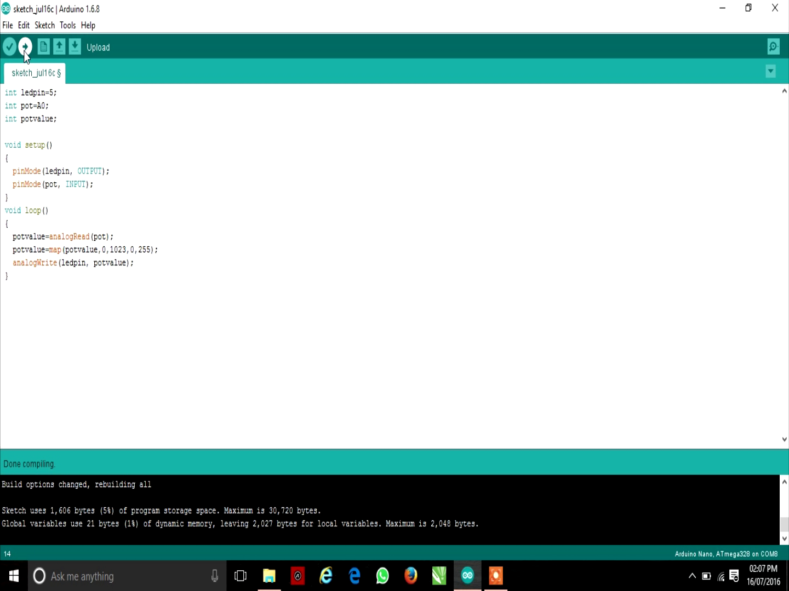Click the battery icon in system tray
789x591 pixels.
[706, 576]
